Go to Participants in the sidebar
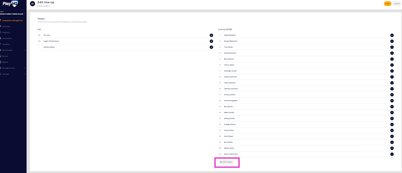 7,38
